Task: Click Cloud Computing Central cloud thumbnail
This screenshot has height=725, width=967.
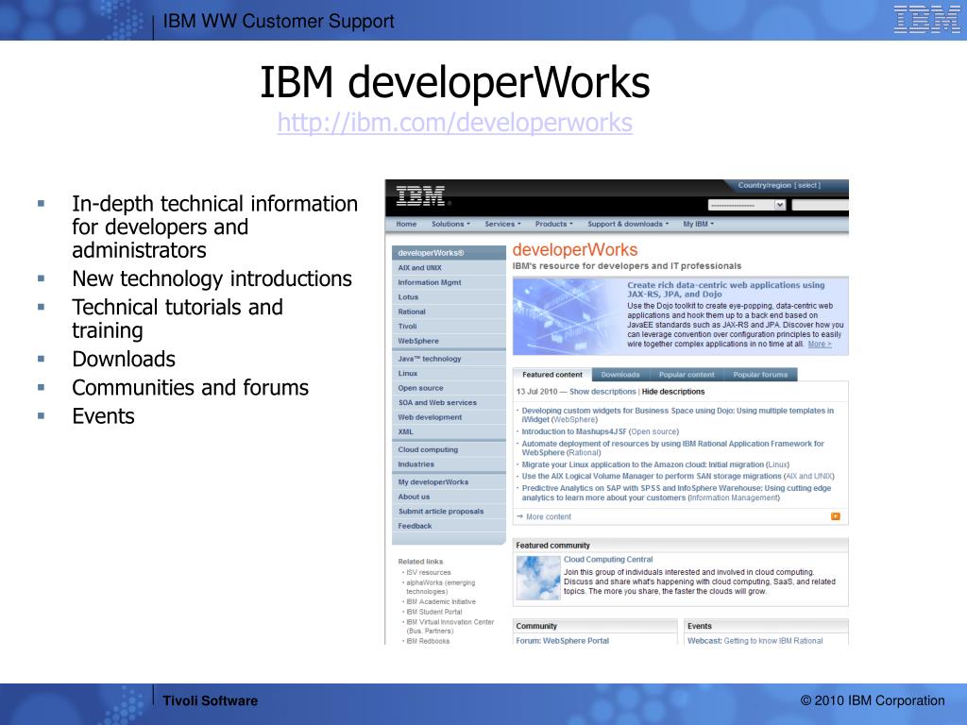Action: point(538,578)
